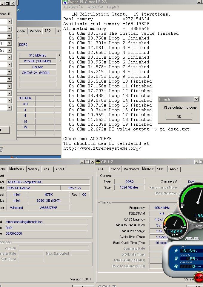Click the '496.4 MHz' frequency field

tap(162, 208)
